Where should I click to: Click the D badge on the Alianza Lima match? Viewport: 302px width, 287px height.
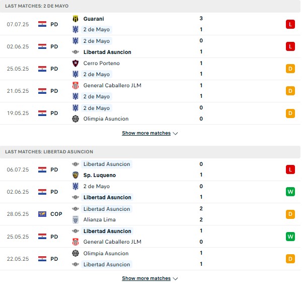pos(290,214)
